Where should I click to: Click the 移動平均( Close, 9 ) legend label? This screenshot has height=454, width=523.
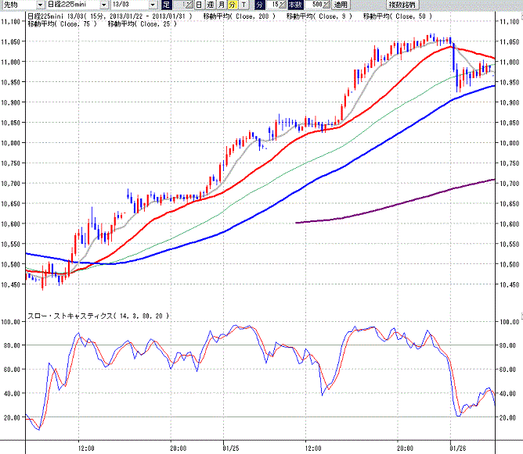(319, 16)
